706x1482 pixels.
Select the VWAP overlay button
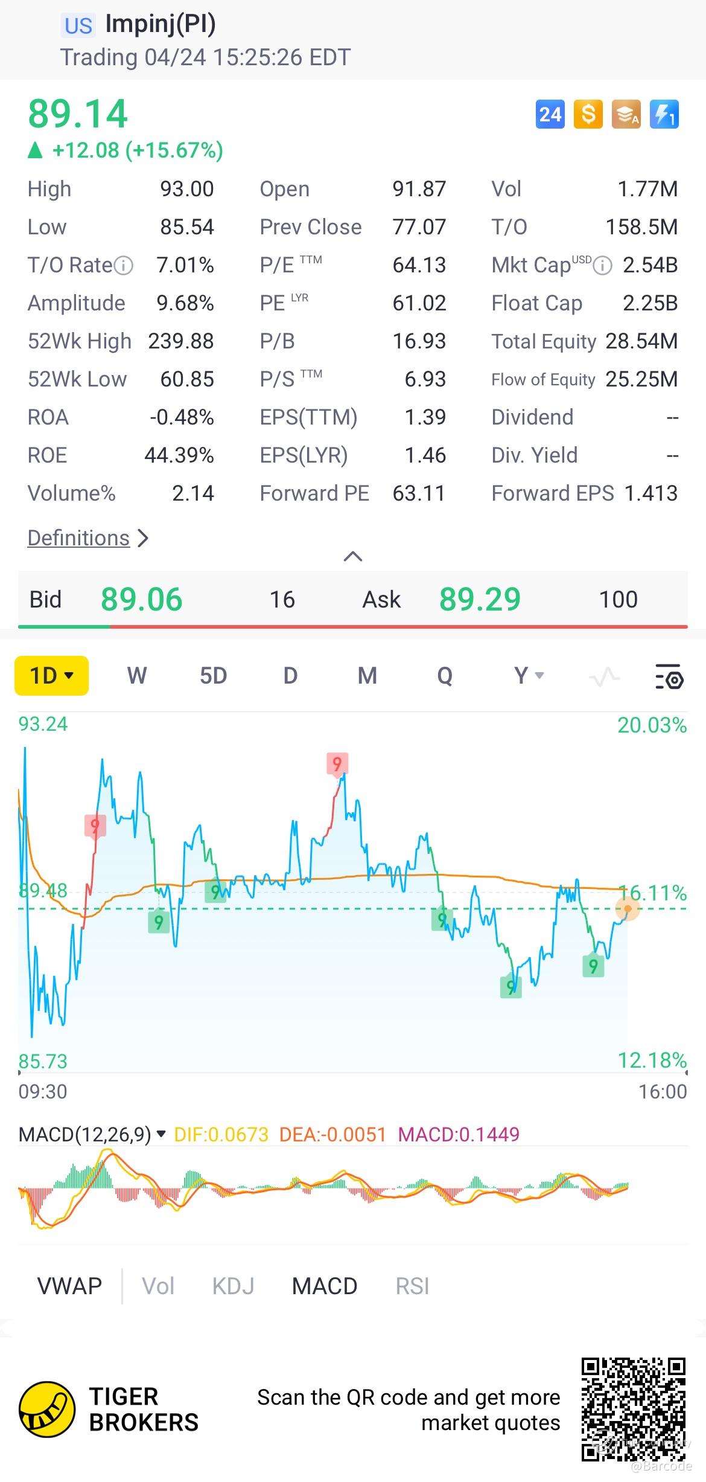click(69, 1286)
